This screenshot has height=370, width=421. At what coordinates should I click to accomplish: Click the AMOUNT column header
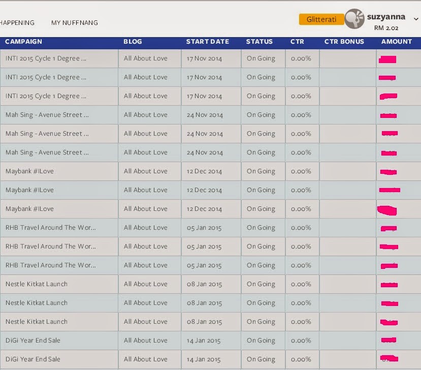point(397,42)
